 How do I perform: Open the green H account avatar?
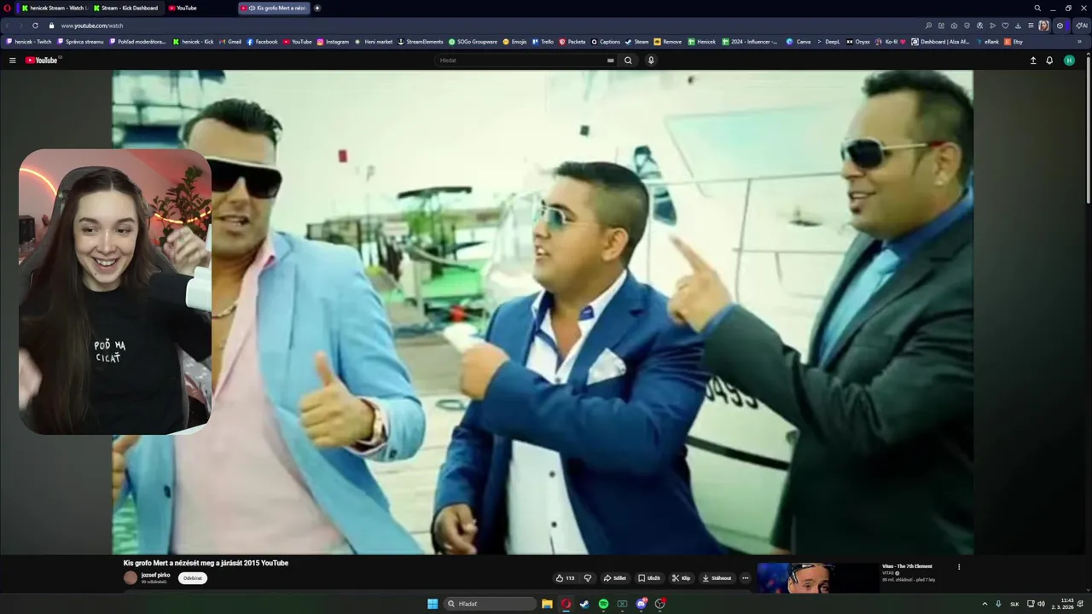click(1069, 61)
